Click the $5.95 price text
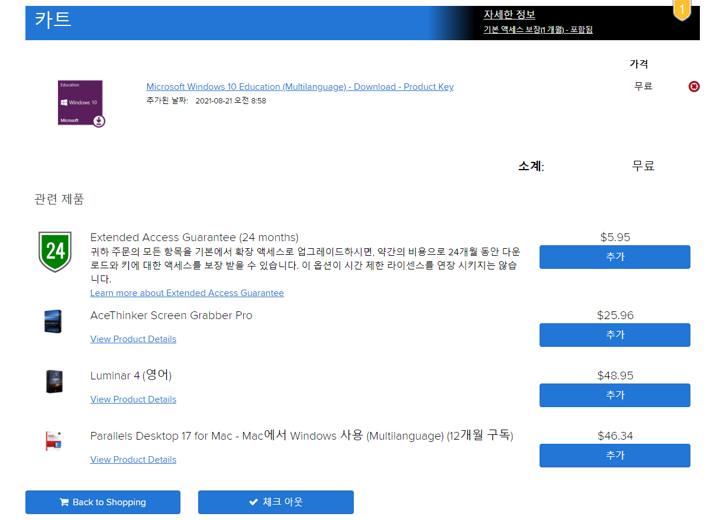The image size is (707, 520). pyautogui.click(x=615, y=238)
